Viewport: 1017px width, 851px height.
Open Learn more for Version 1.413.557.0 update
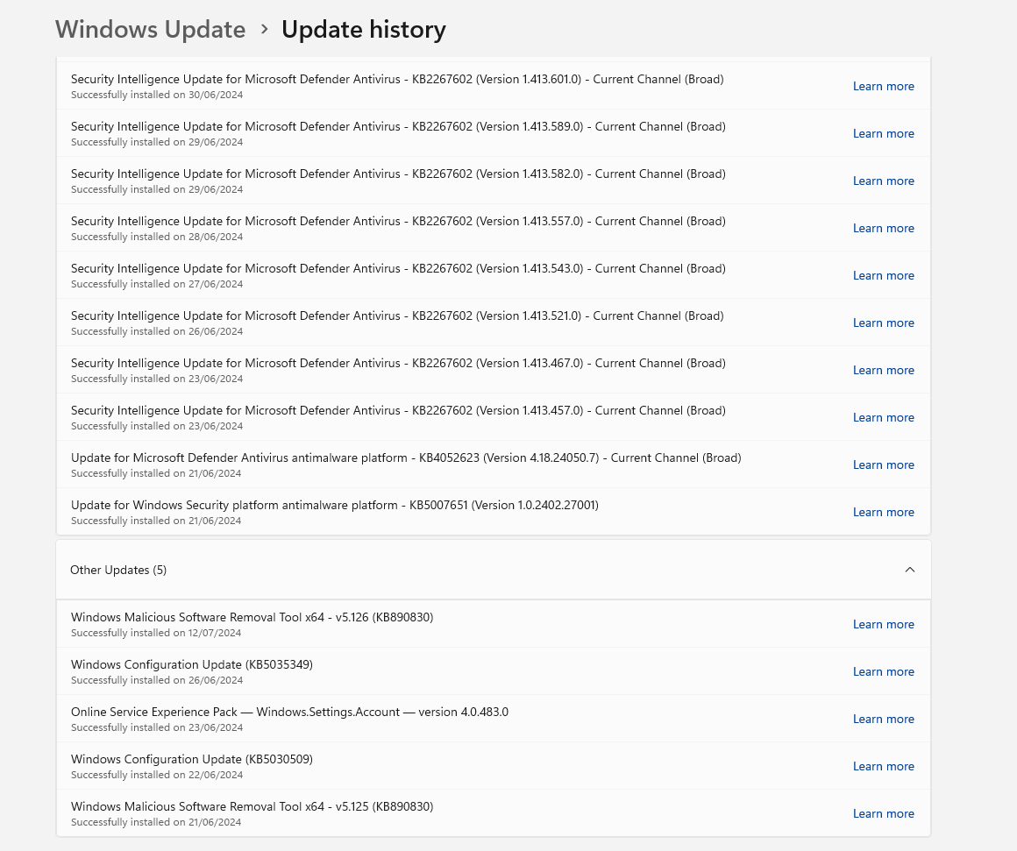pos(884,228)
